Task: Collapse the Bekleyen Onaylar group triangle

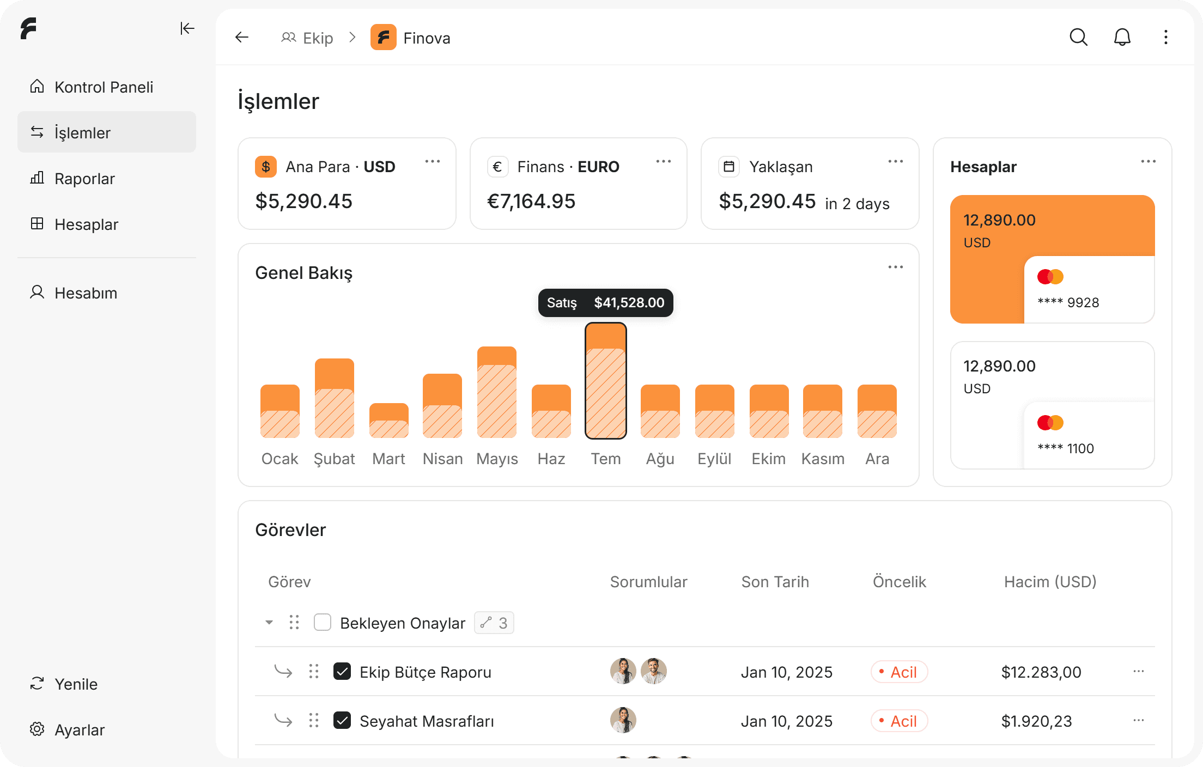Action: pos(269,623)
